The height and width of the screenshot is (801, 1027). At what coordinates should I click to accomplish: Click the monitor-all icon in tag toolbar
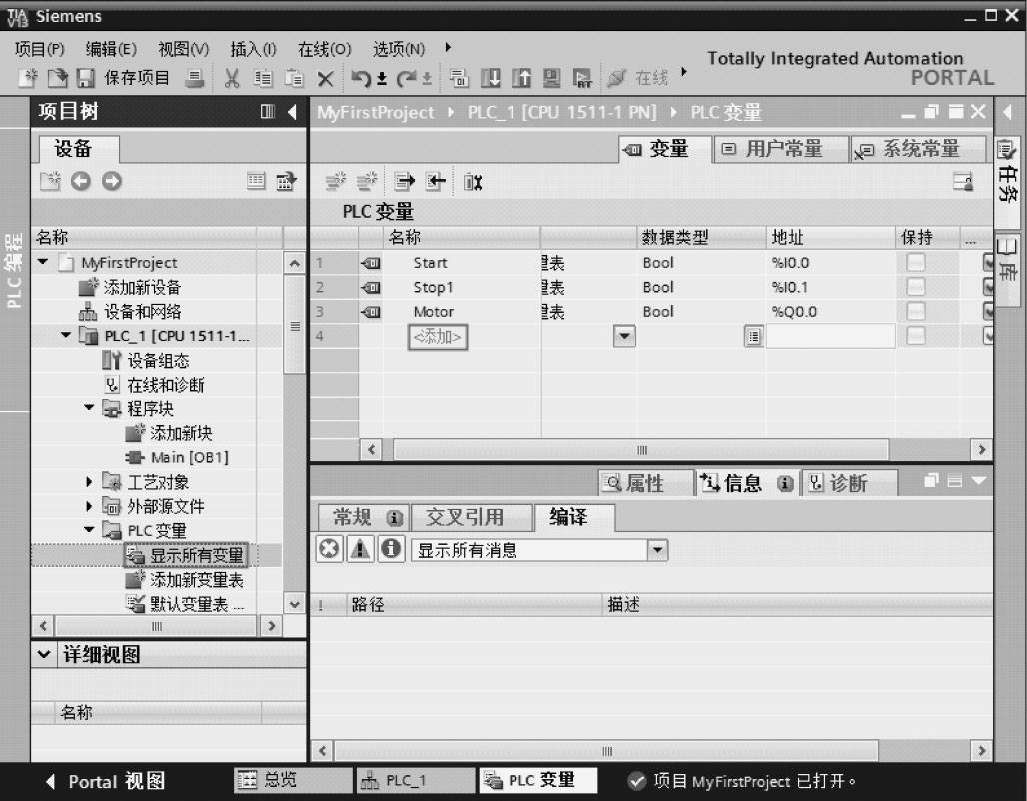click(x=473, y=182)
